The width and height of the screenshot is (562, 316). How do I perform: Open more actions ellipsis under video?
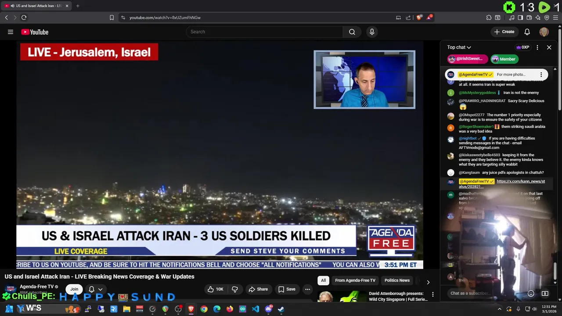point(308,289)
